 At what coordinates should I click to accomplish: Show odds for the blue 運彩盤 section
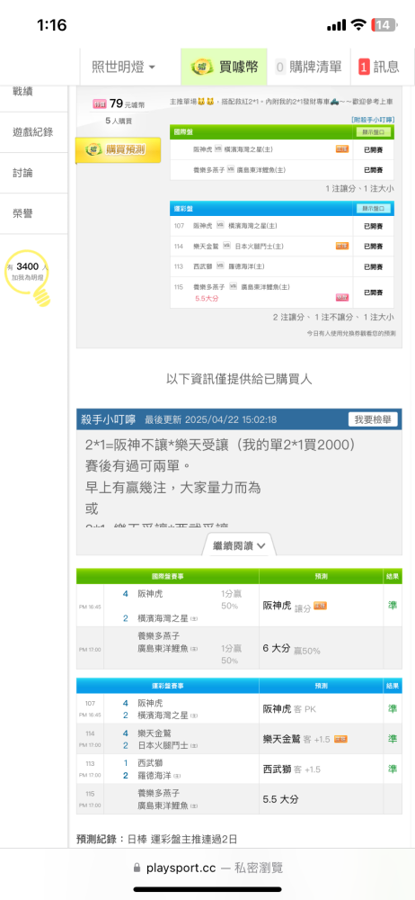[x=374, y=209]
